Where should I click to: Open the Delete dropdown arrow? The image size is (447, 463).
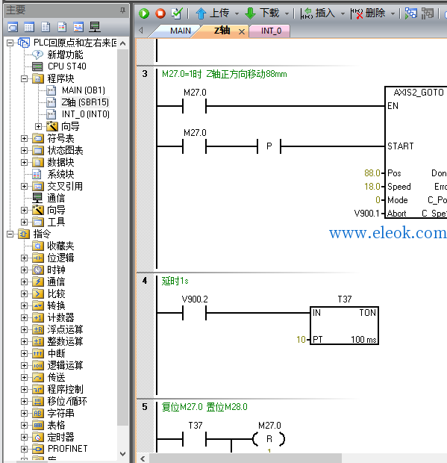(x=393, y=14)
